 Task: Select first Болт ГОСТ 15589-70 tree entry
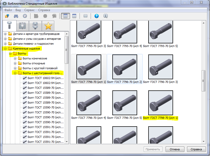point(43,88)
